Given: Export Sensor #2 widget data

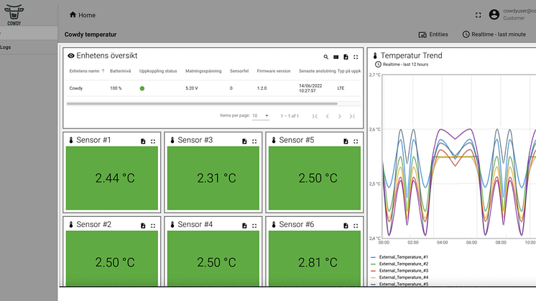Looking at the screenshot, I should pyautogui.click(x=143, y=226).
